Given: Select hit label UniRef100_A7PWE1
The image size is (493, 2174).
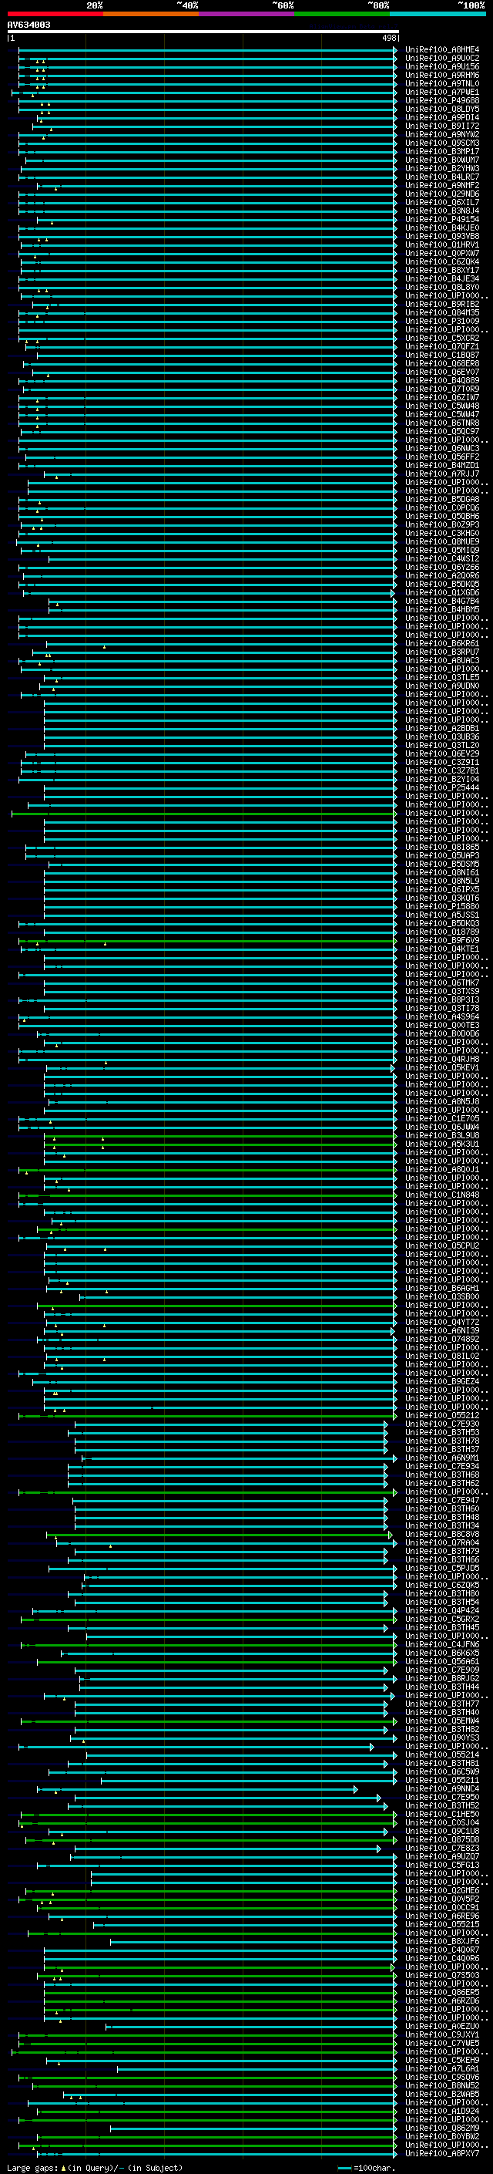Looking at the screenshot, I should tap(442, 92).
